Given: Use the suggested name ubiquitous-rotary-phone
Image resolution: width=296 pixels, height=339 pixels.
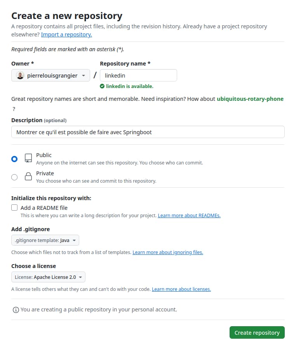Looking at the screenshot, I should [250, 99].
